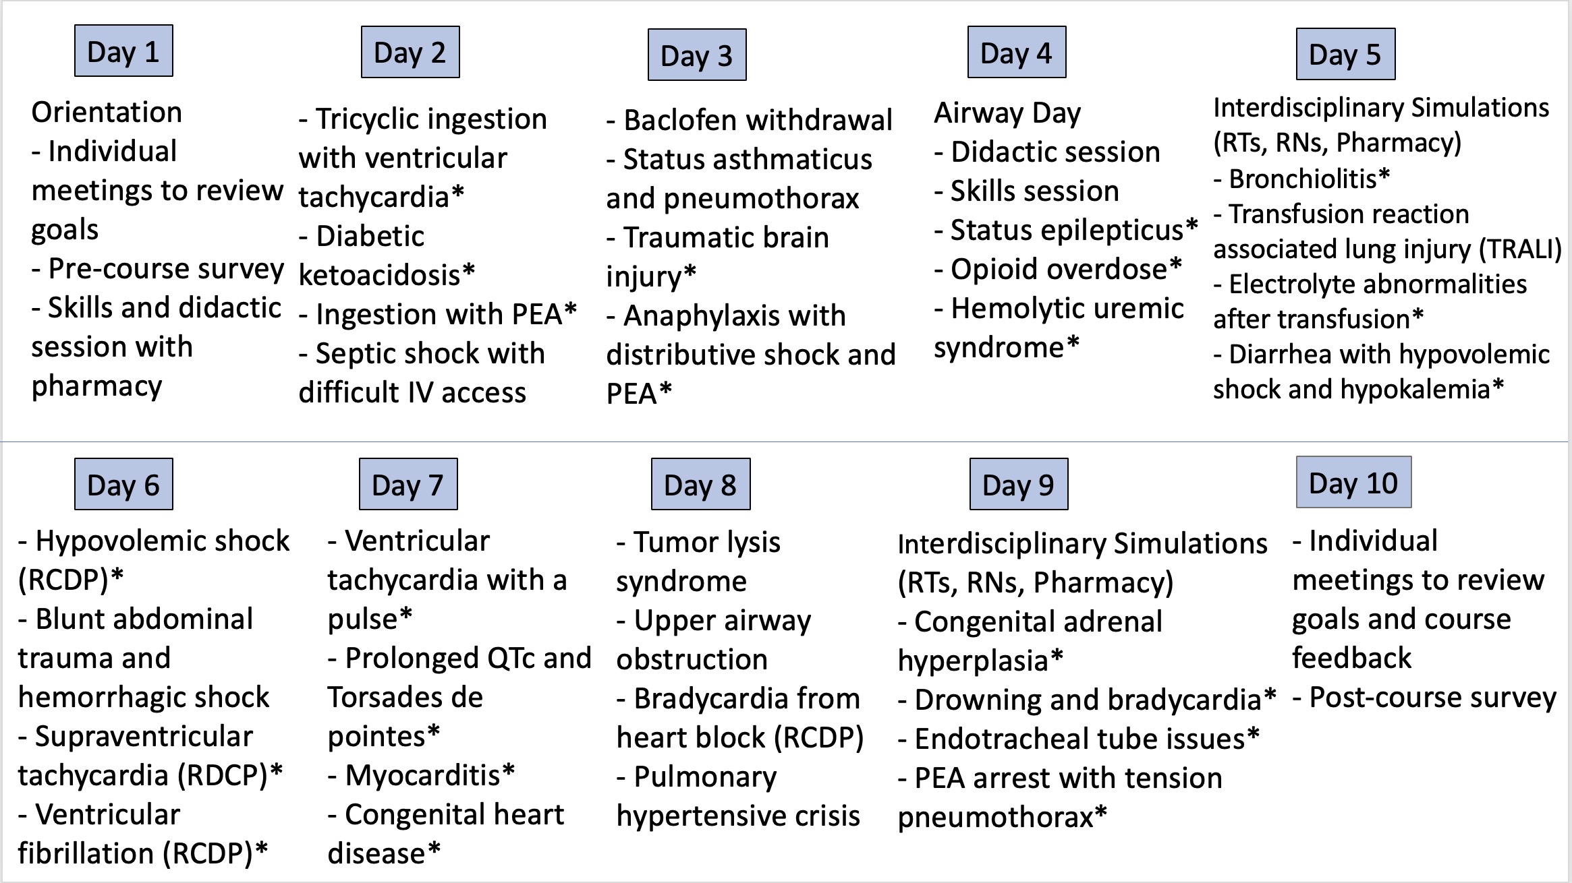
Task: Click the Day 9 label box
Action: point(1019,485)
